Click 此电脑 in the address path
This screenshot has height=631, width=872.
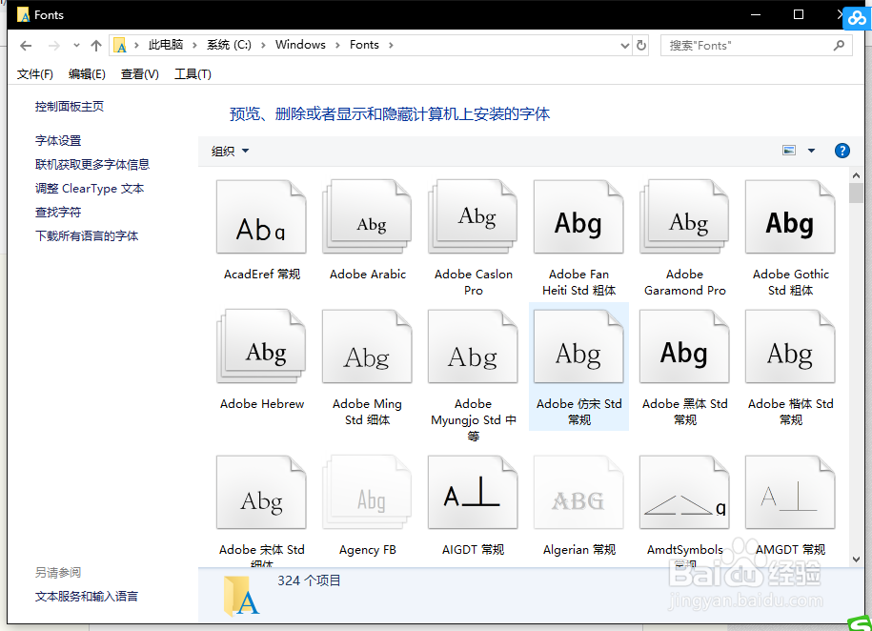click(x=166, y=45)
